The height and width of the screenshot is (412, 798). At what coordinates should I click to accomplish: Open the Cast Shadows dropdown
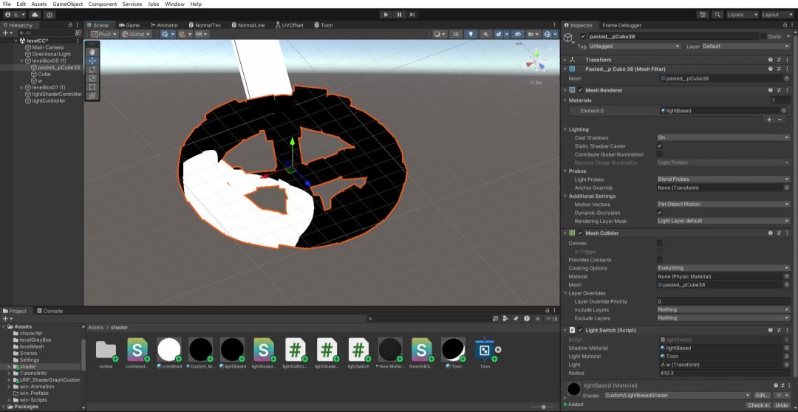[723, 137]
